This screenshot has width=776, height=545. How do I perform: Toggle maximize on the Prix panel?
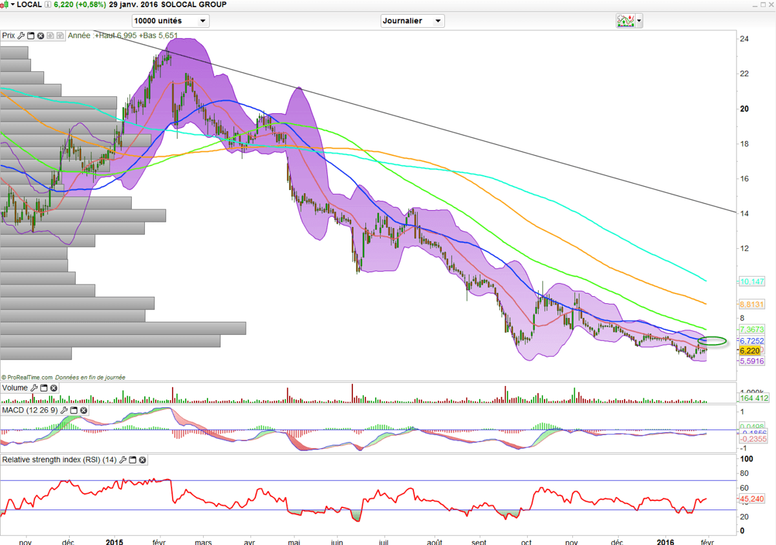(x=30, y=36)
